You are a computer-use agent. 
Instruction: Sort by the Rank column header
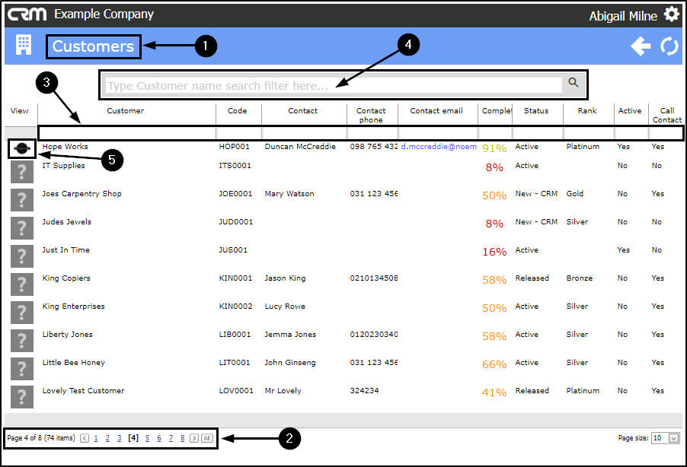[587, 111]
